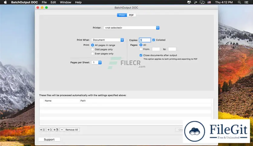Choose Even pages only option

93,53
